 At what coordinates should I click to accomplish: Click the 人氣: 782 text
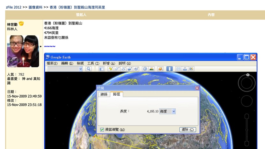16,74
